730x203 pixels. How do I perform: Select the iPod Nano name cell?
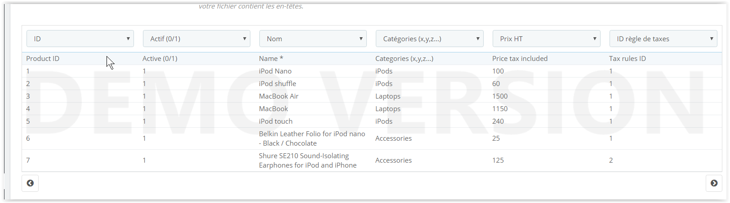(x=275, y=71)
